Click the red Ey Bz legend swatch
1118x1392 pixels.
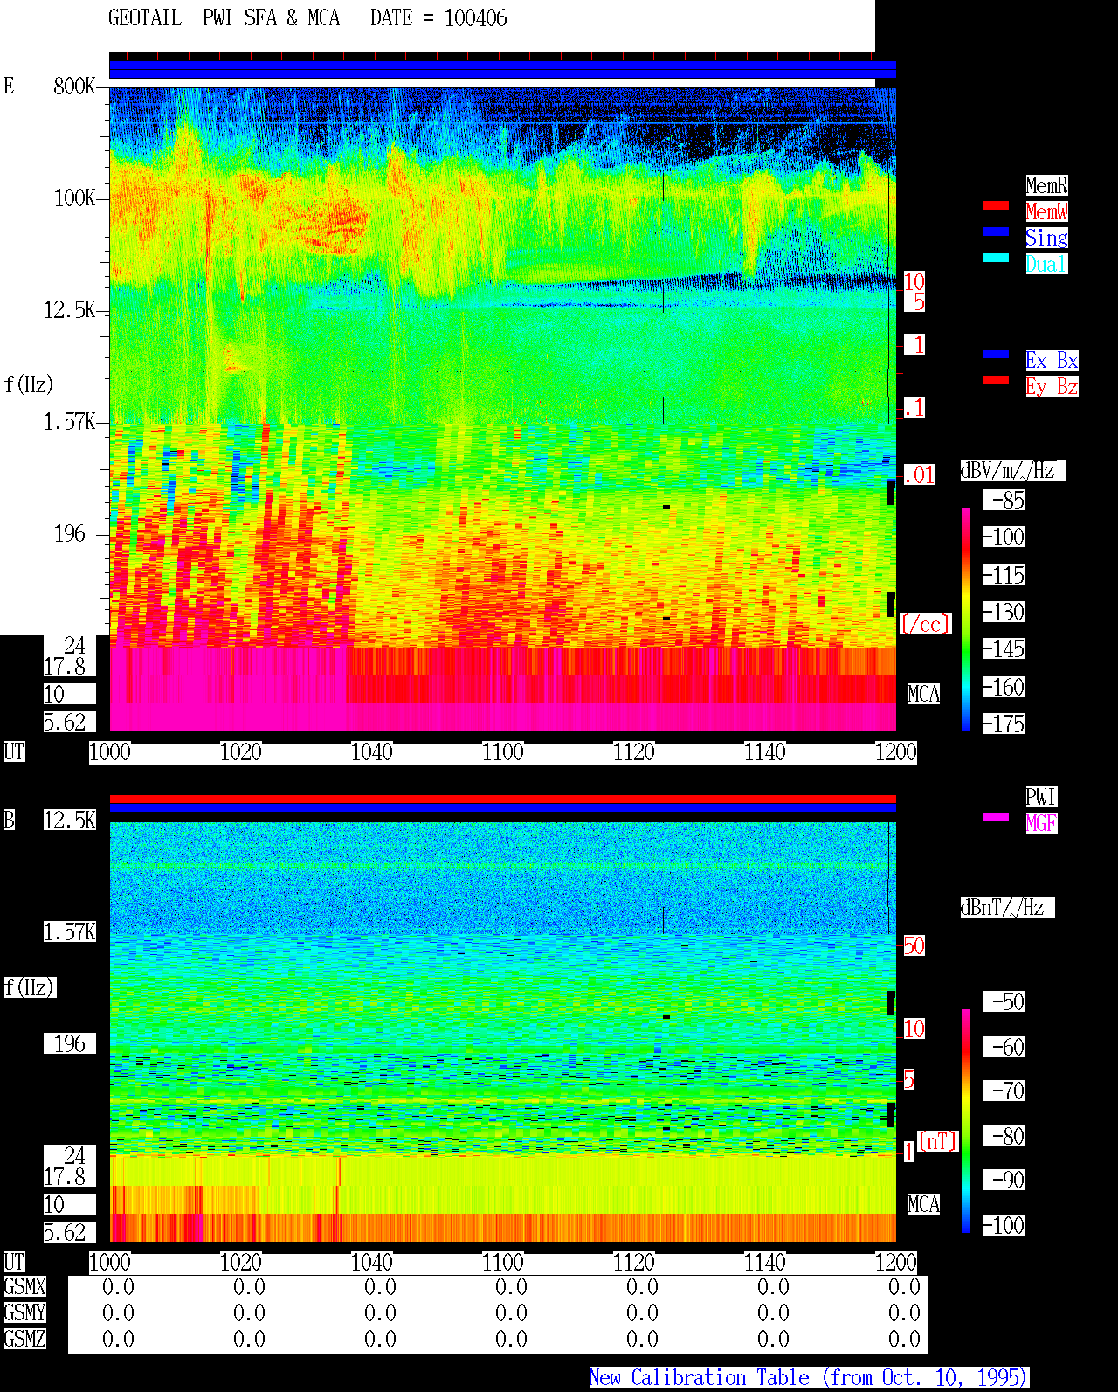click(996, 380)
